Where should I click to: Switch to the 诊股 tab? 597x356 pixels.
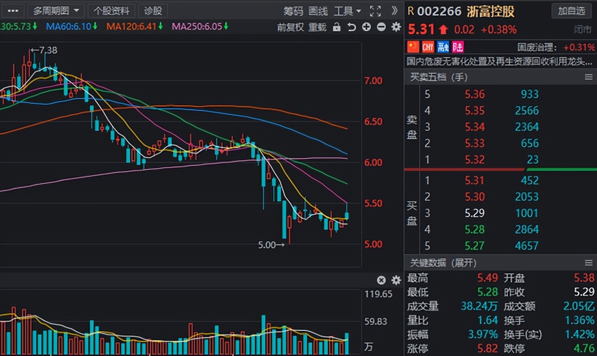click(153, 11)
